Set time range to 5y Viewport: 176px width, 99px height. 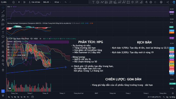tap(9, 97)
